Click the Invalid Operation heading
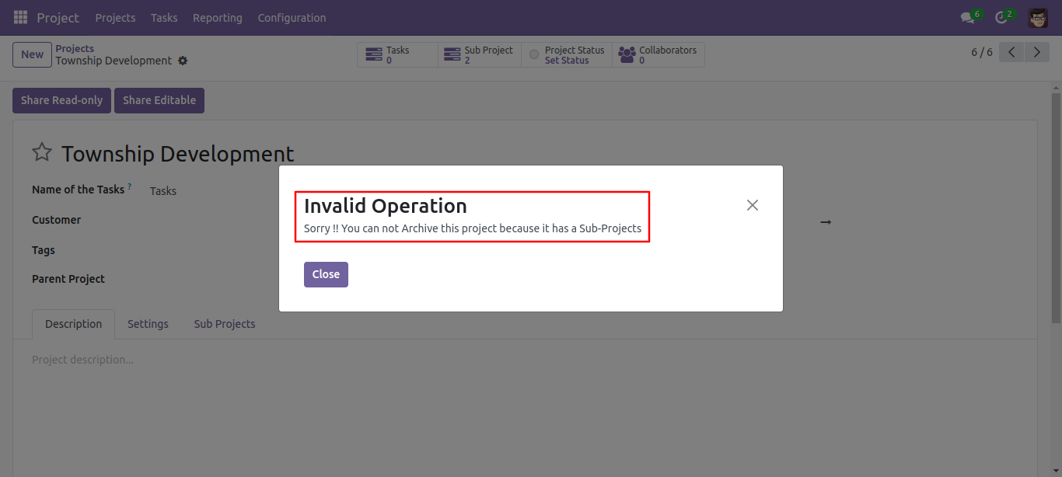The height and width of the screenshot is (477, 1062). [386, 206]
